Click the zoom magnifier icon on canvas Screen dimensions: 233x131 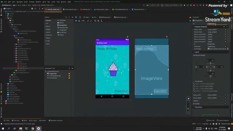coord(188,109)
